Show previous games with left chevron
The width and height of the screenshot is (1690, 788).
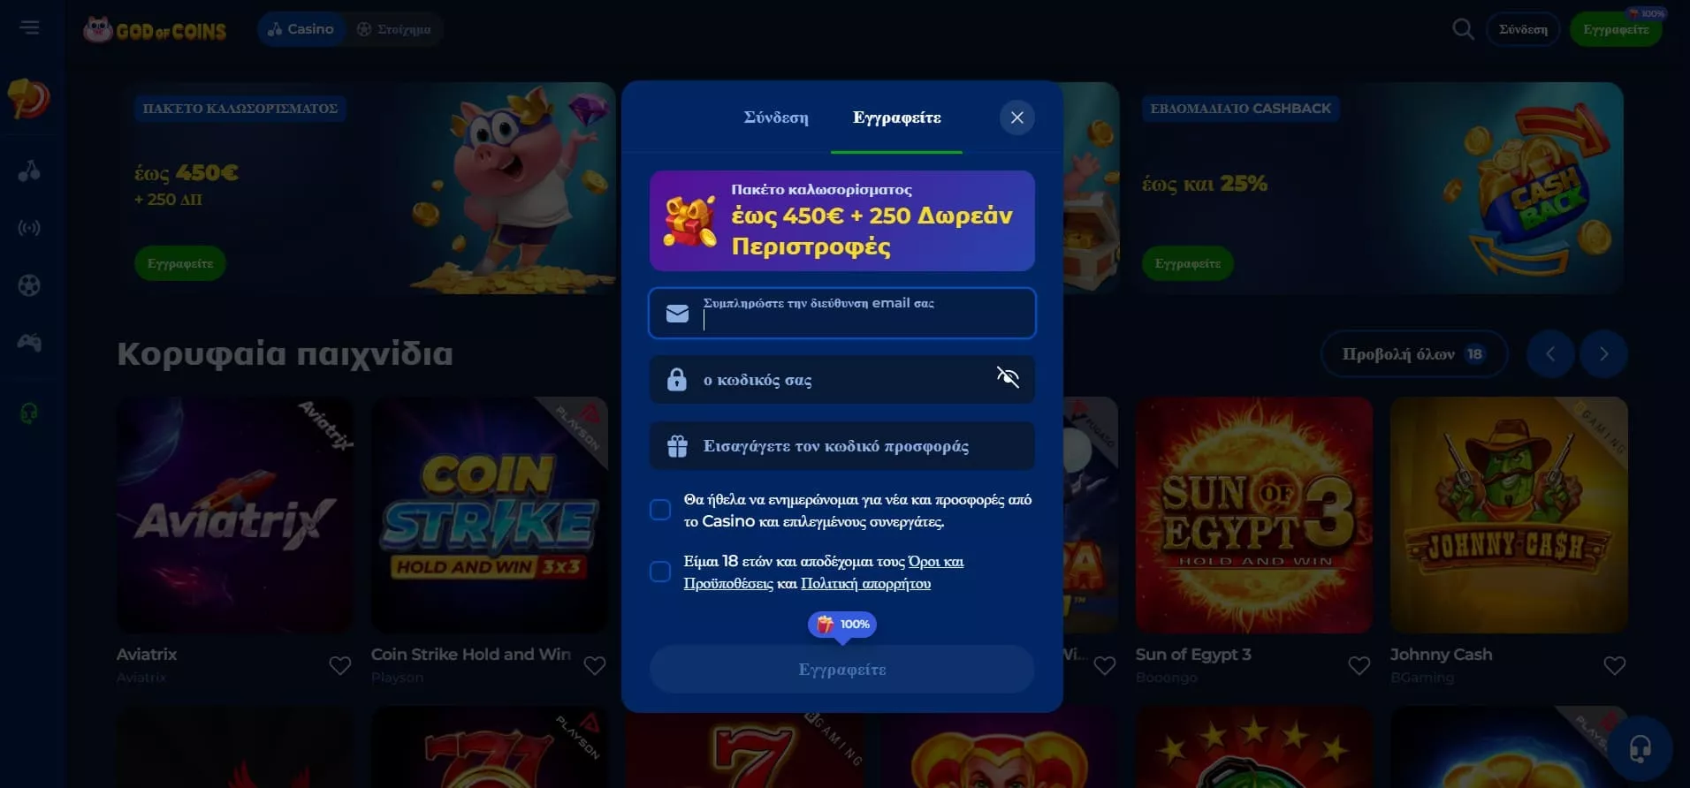(1550, 354)
